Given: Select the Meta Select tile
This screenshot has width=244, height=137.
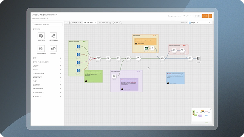Looking at the screenshot, I should pyautogui.click(x=190, y=58).
